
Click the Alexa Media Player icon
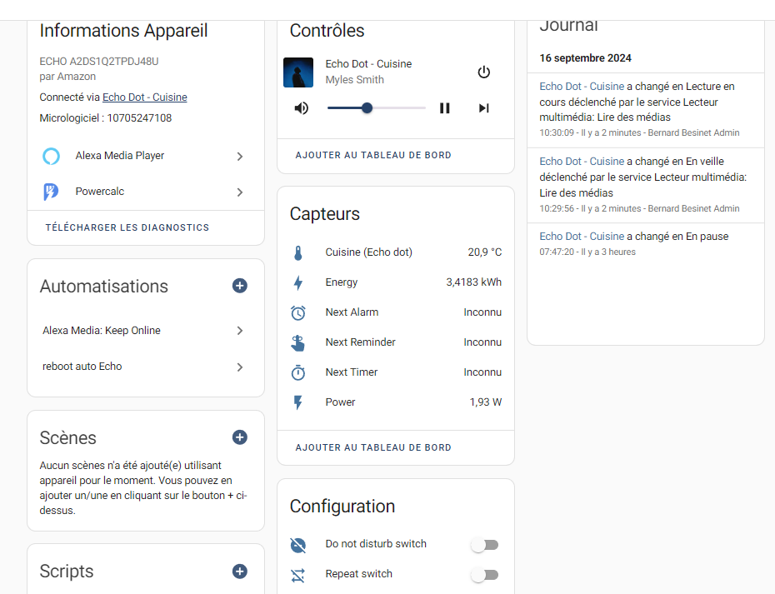(x=52, y=156)
